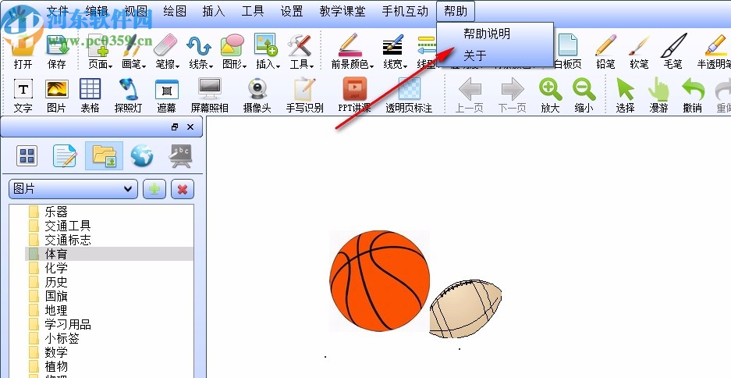Screen dimensions: 731x378
Task: Open the 教学课堂 menu
Action: click(x=342, y=11)
